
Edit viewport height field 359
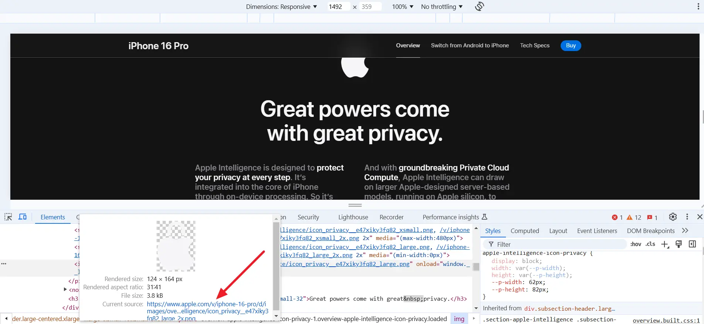[x=370, y=7]
